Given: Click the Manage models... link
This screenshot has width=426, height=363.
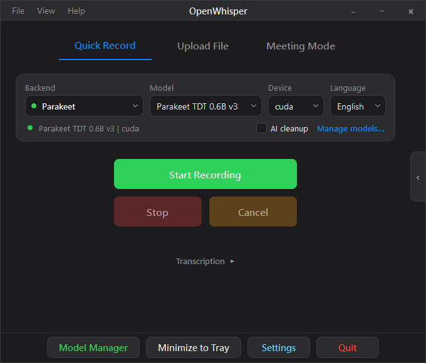Looking at the screenshot, I should [350, 128].
